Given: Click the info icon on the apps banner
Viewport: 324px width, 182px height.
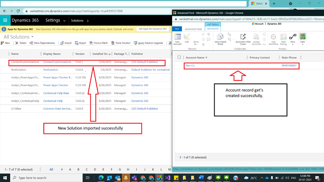Looking at the screenshot, I should coord(4,29).
